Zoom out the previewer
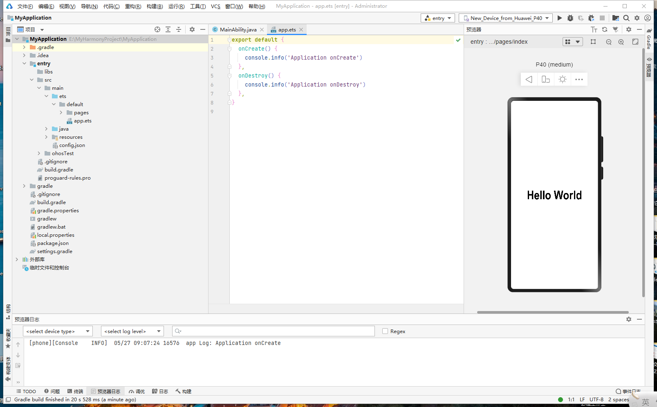 (x=609, y=42)
